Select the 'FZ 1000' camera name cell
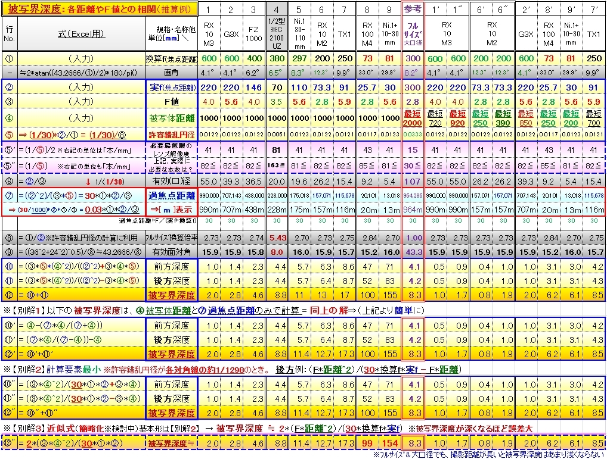The image size is (607, 459). [254, 33]
